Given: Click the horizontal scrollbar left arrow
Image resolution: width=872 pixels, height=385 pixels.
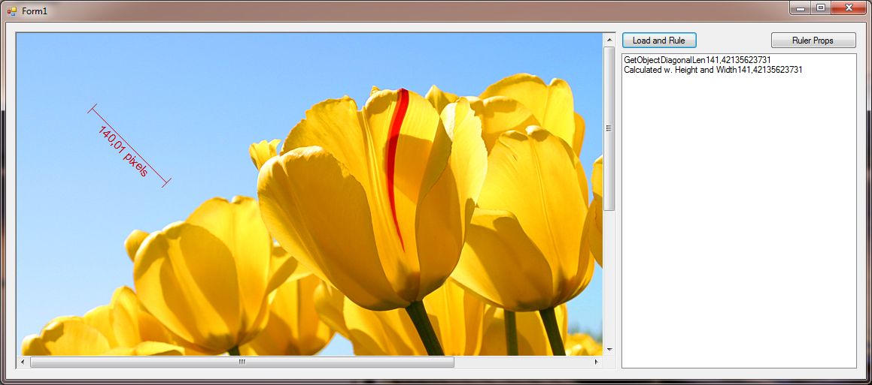Looking at the screenshot, I should click(23, 362).
